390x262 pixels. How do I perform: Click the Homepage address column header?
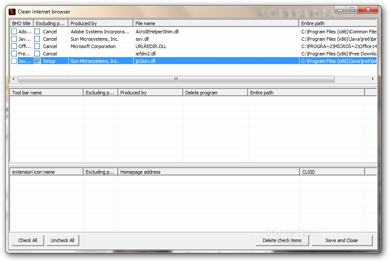209,172
